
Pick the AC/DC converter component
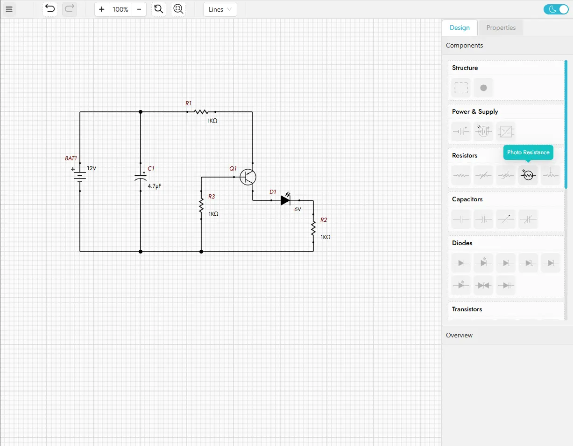click(x=506, y=131)
